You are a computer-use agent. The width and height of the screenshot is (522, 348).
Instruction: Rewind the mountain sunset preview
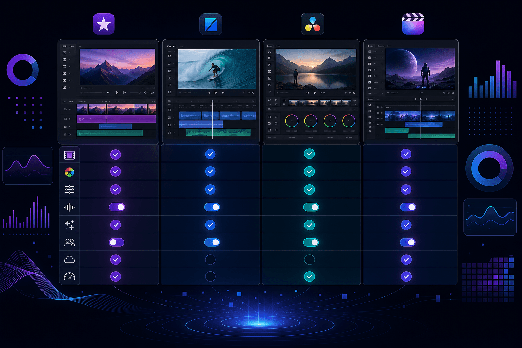108,92
